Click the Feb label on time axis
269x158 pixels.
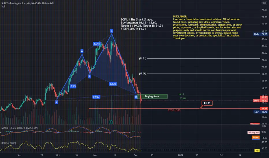pyautogui.click(x=221, y=155)
